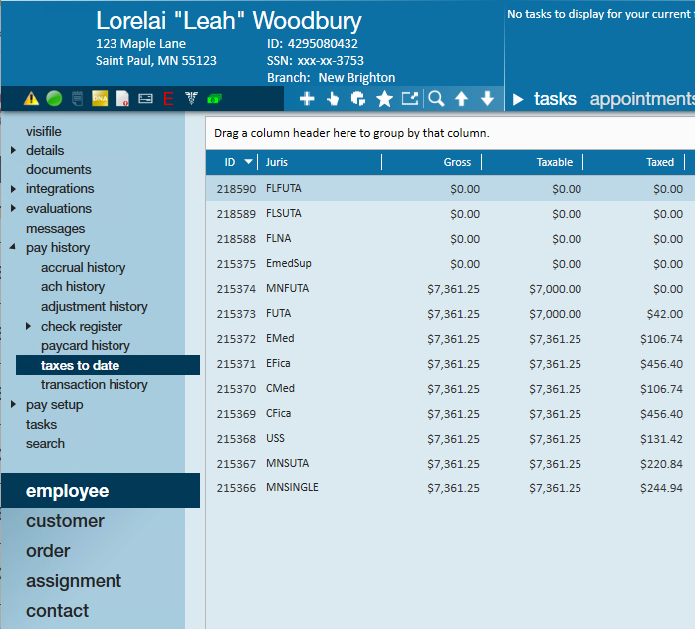The image size is (695, 629).
Task: Select transaction history
Action: coord(94,384)
